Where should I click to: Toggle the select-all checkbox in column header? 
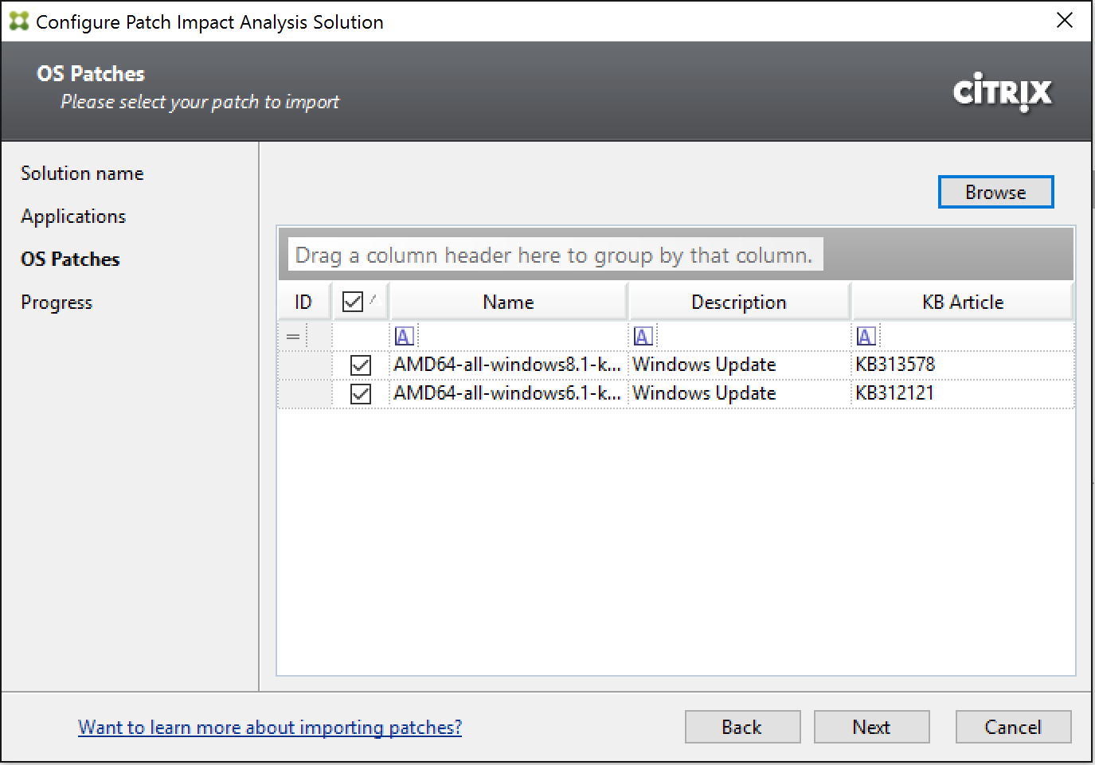pos(352,302)
